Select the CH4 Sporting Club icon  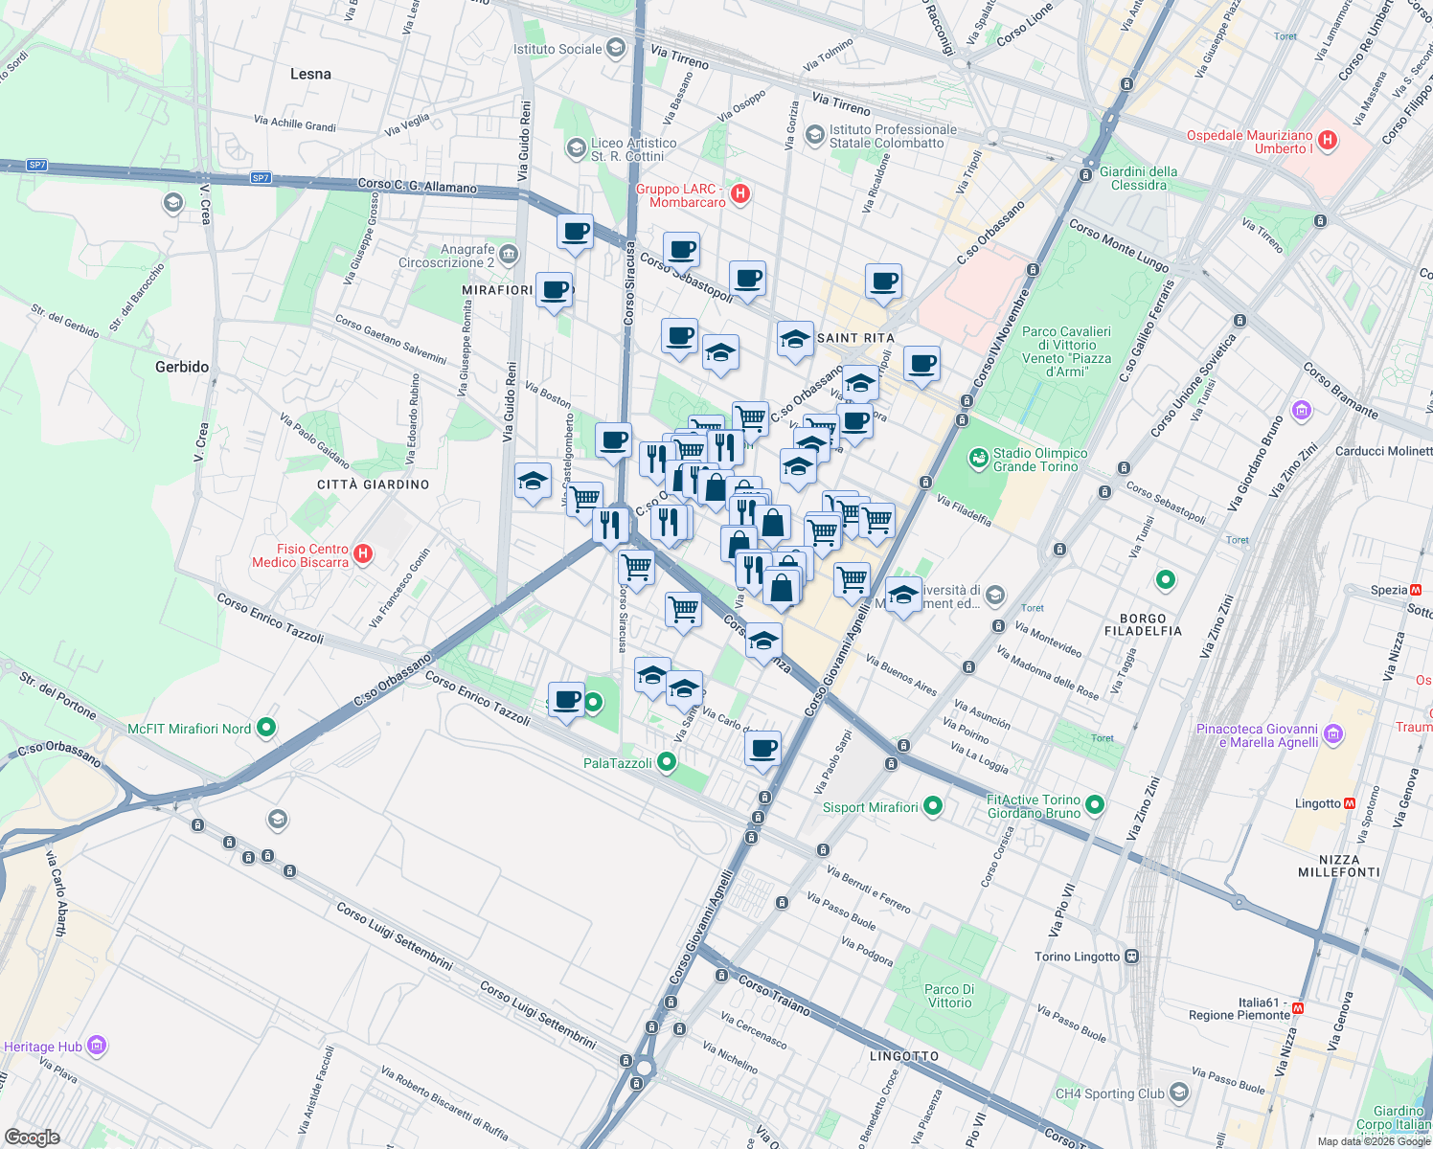[x=1179, y=1093]
